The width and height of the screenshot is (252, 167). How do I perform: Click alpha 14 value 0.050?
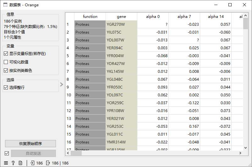tap(216, 95)
